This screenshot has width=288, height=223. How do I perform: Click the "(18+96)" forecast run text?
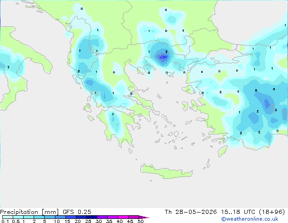272,212
